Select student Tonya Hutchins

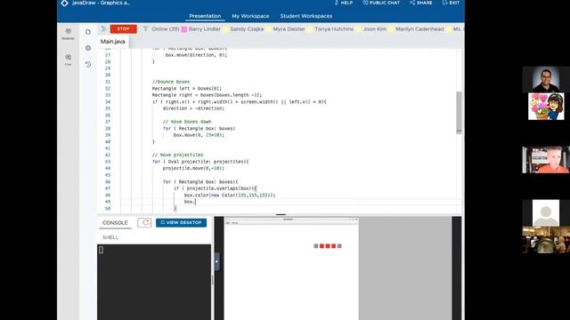point(334,29)
